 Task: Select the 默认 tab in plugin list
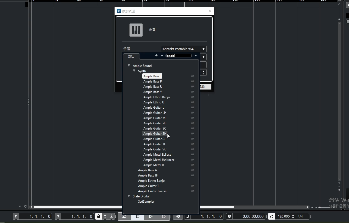point(131,56)
